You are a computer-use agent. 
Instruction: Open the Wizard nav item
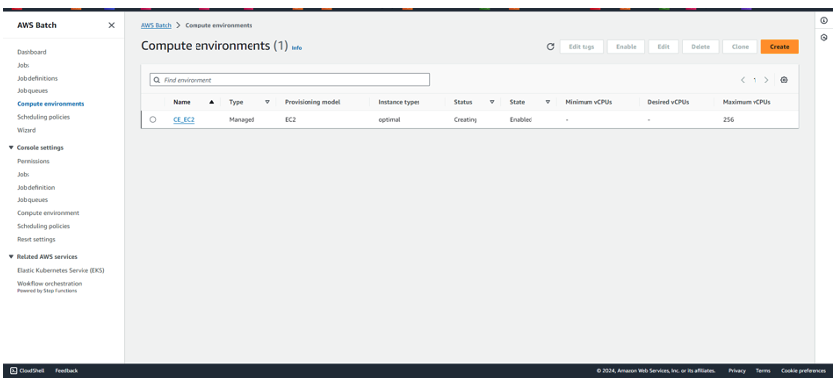pos(27,130)
